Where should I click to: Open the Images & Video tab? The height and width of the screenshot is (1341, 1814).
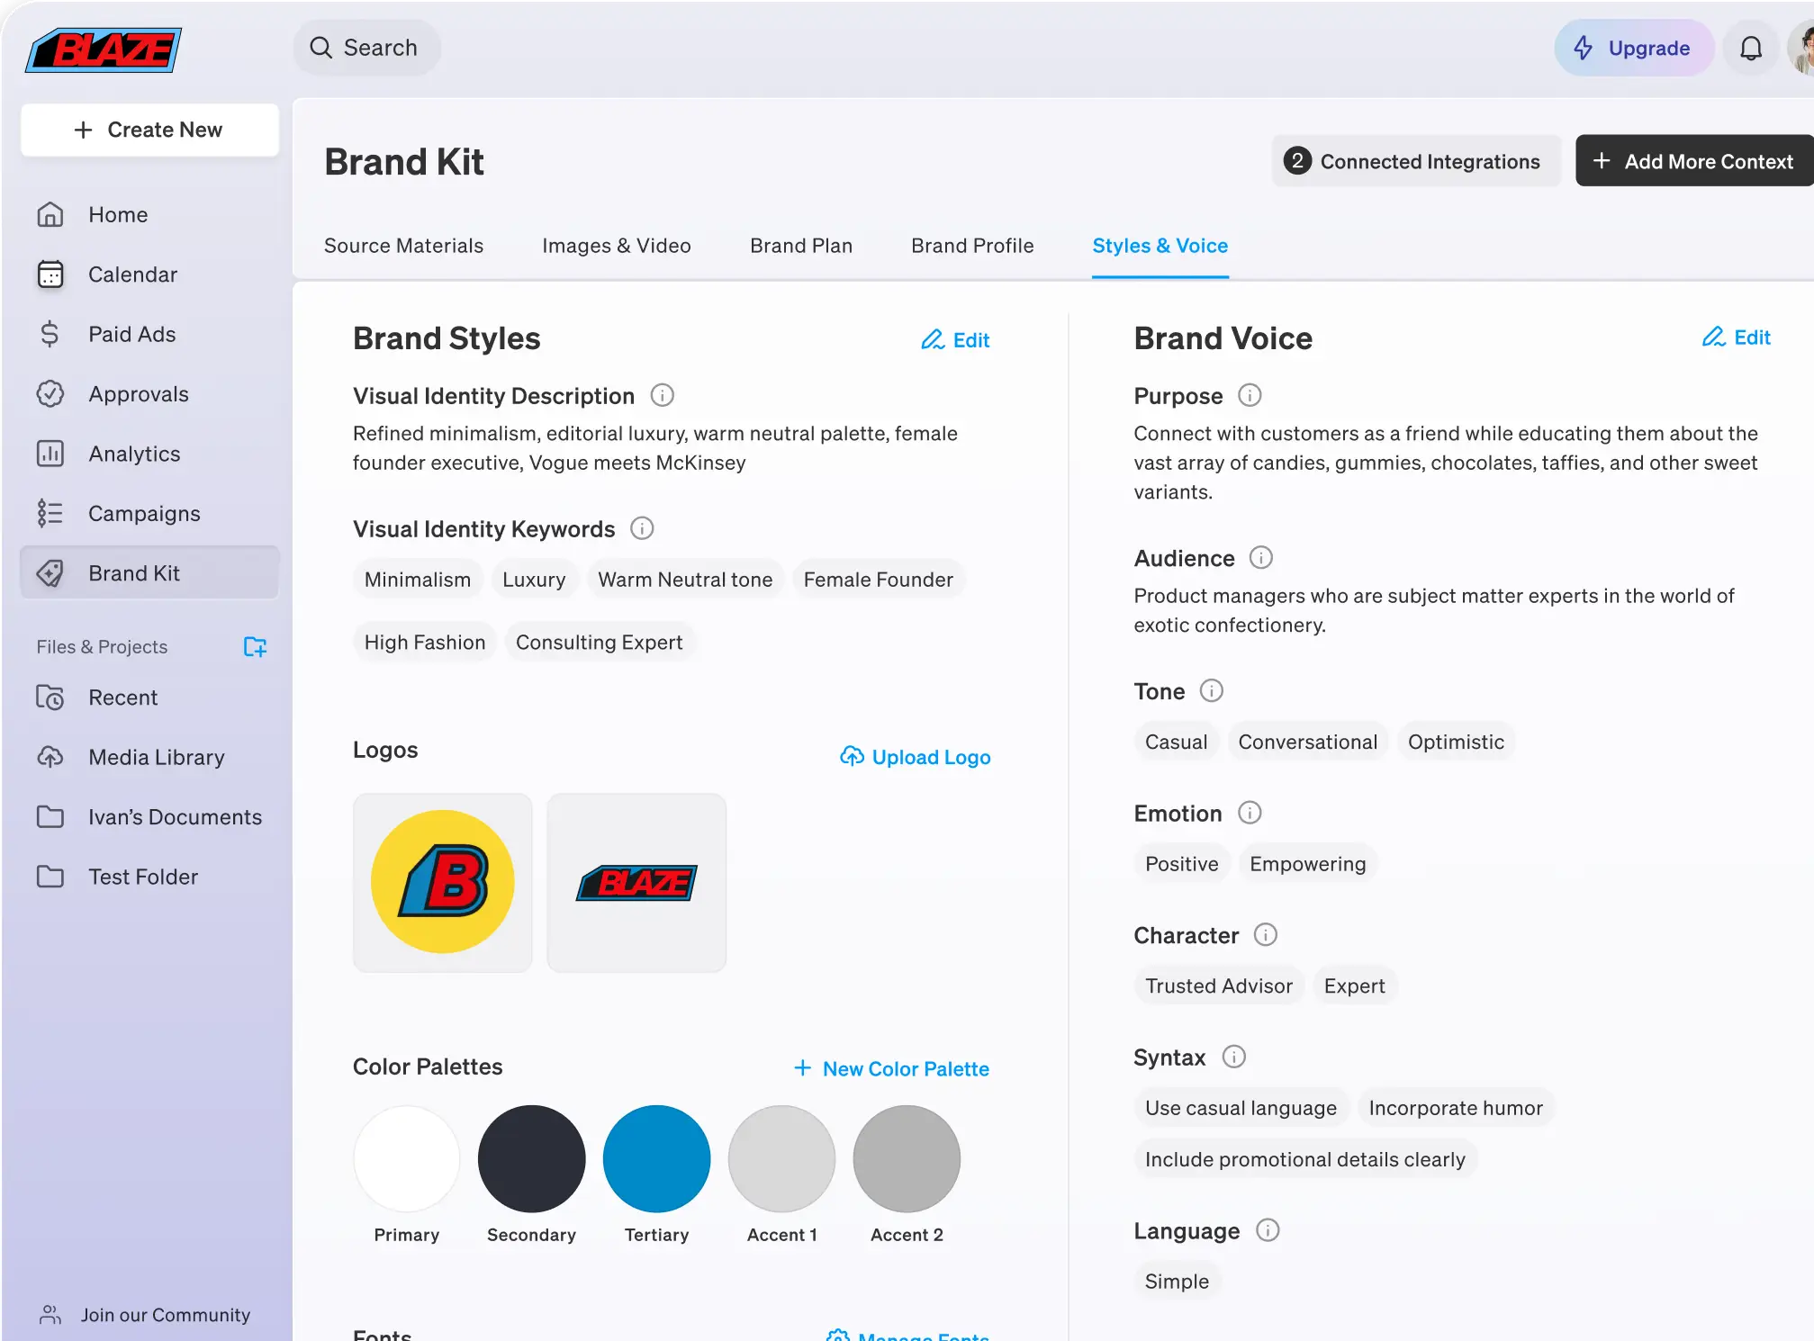coord(616,246)
